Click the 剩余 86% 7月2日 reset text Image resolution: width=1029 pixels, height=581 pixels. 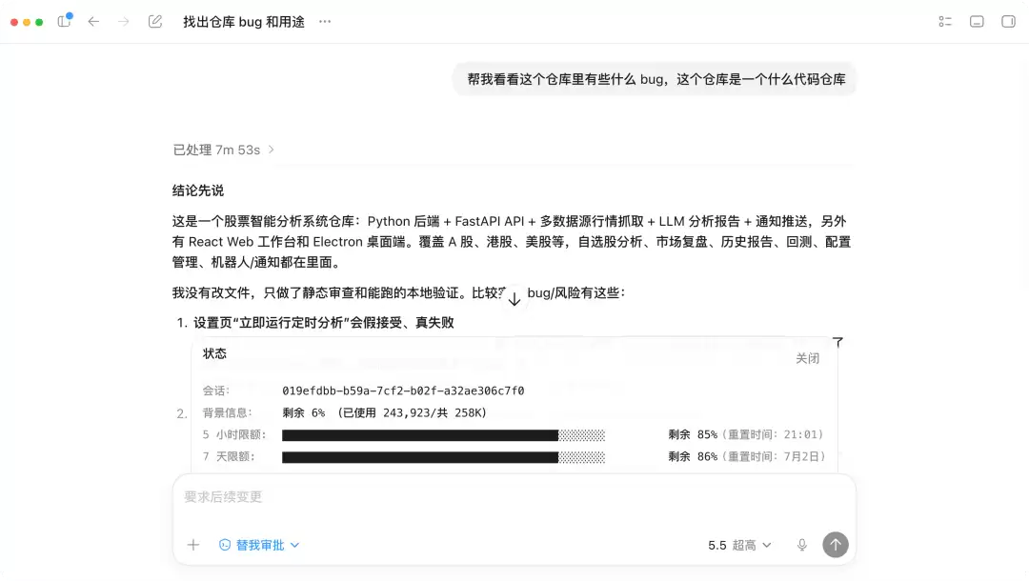click(x=747, y=457)
